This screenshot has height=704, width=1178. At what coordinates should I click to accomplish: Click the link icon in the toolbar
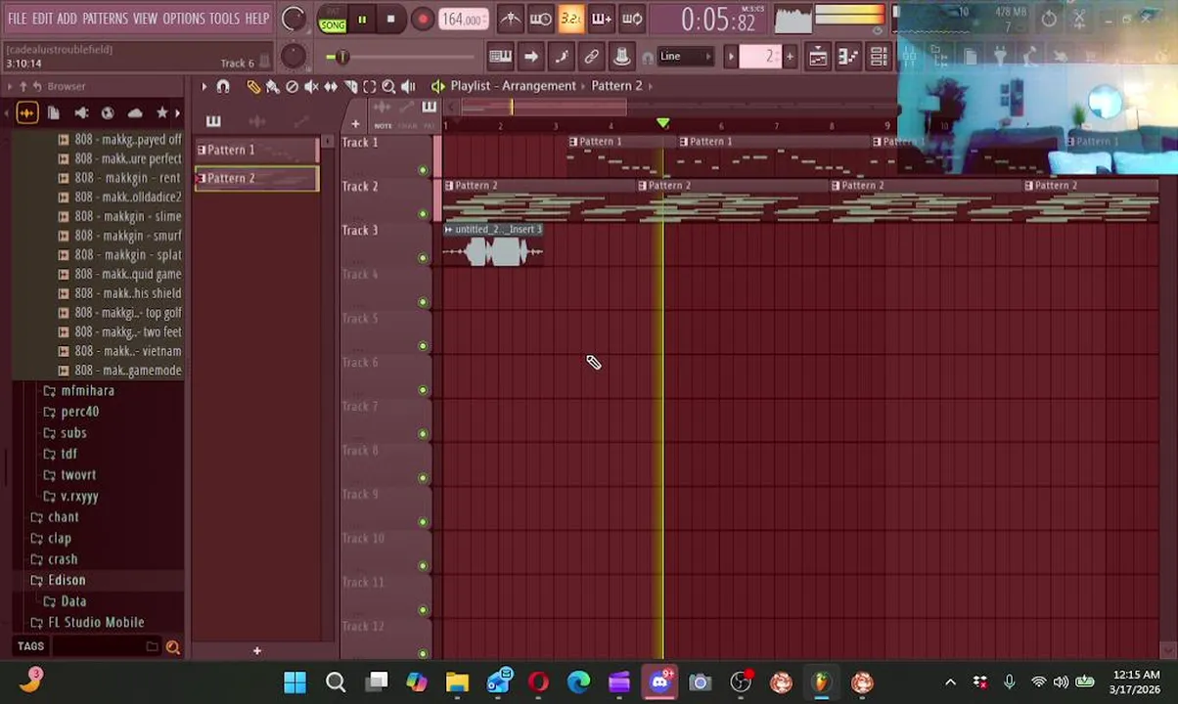(591, 57)
